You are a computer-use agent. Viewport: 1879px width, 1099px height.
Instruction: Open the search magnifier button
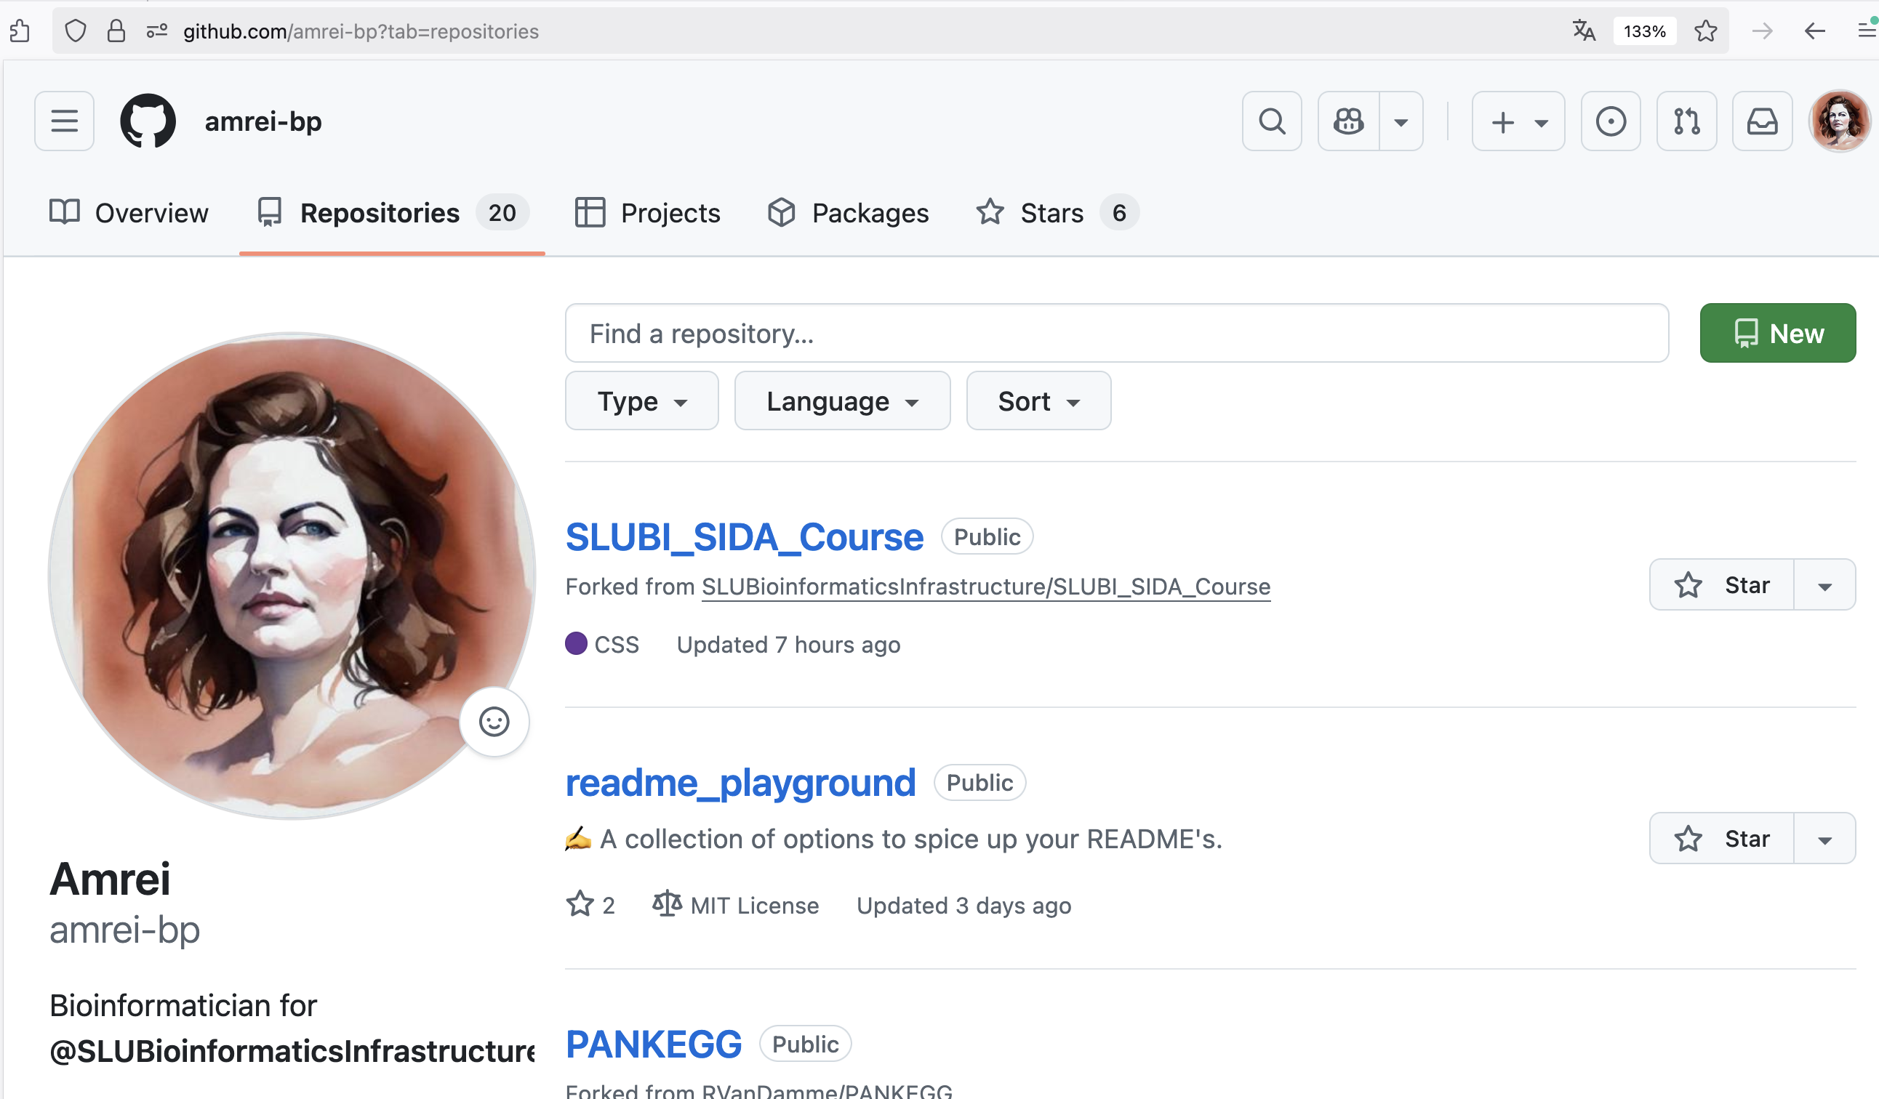click(x=1271, y=121)
